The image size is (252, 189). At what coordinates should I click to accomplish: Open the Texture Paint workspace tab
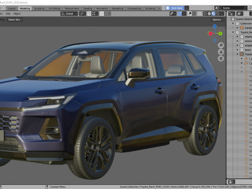(71, 8)
